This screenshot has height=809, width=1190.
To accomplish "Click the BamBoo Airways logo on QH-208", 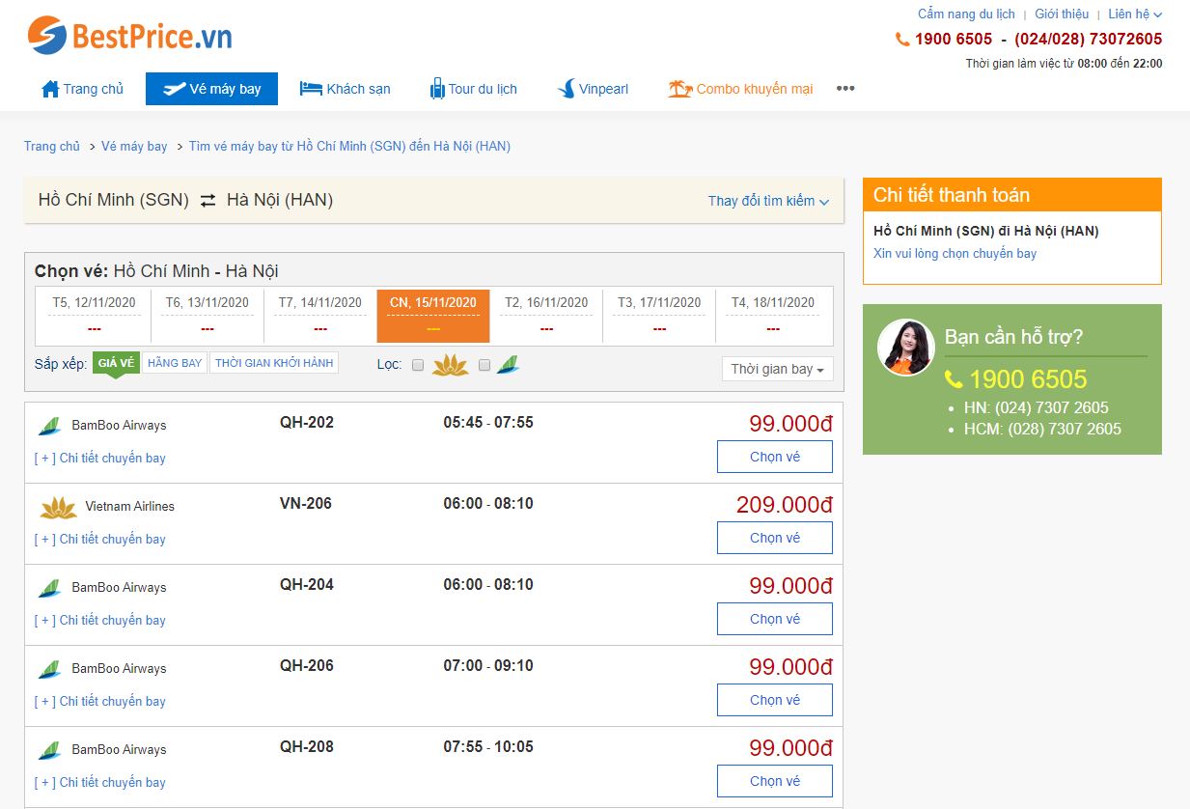I will tap(49, 750).
